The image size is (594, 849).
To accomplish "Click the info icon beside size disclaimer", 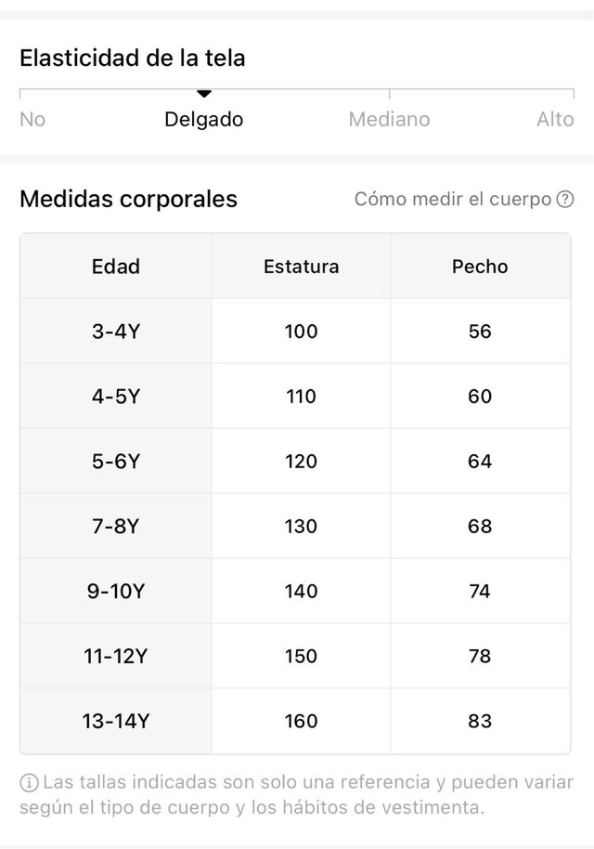I will [x=29, y=783].
